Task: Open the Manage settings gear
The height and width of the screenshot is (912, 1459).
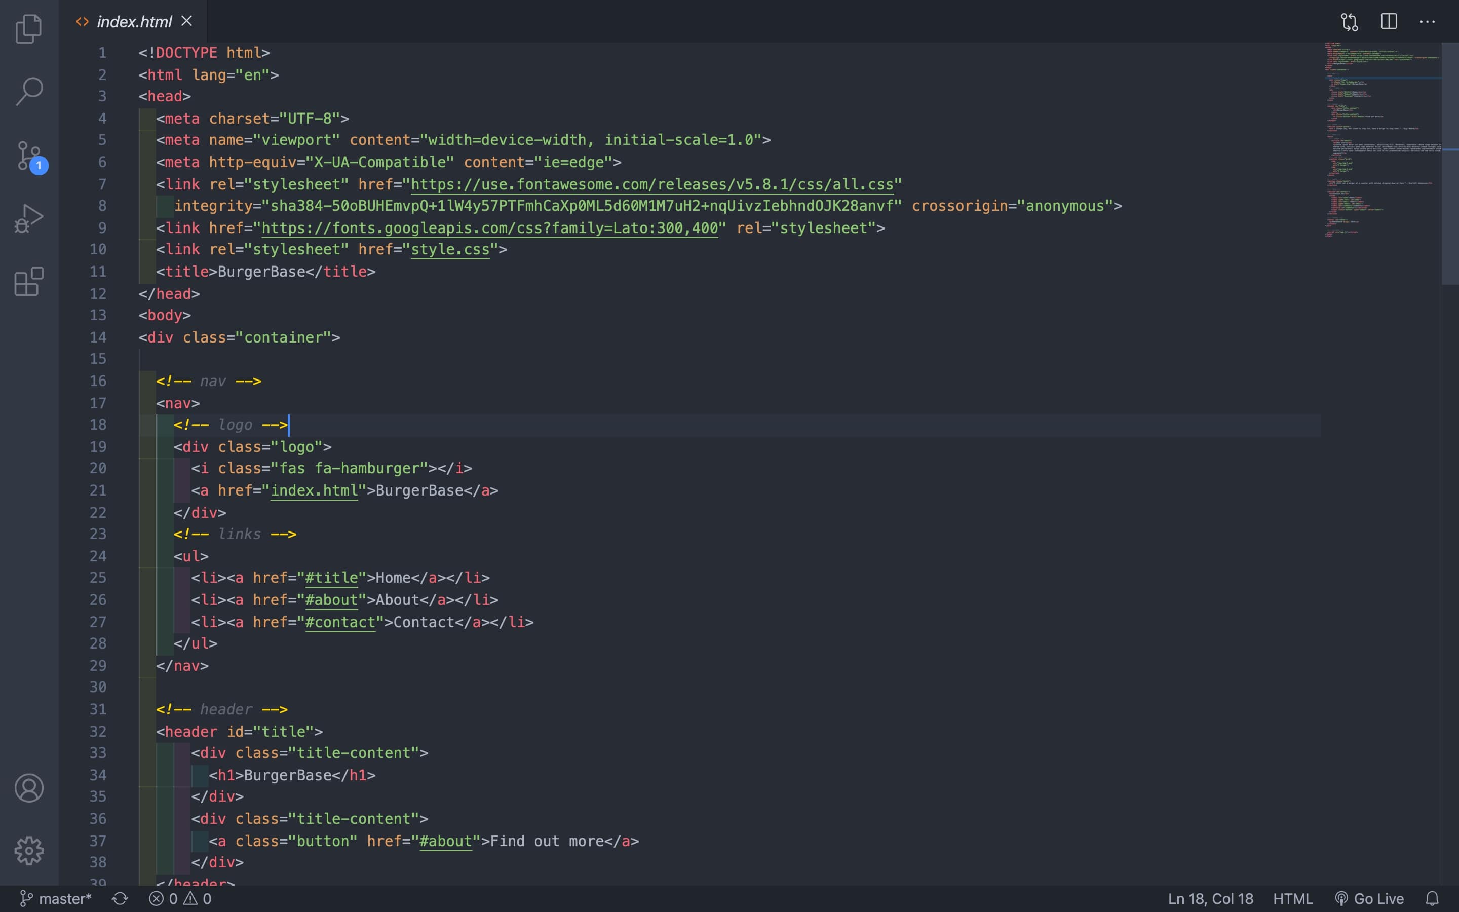Action: pyautogui.click(x=29, y=851)
